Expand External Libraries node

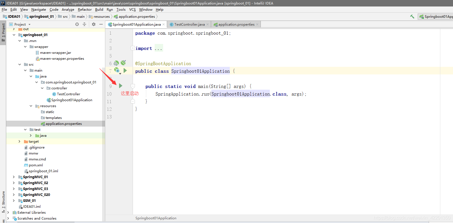pos(8,213)
